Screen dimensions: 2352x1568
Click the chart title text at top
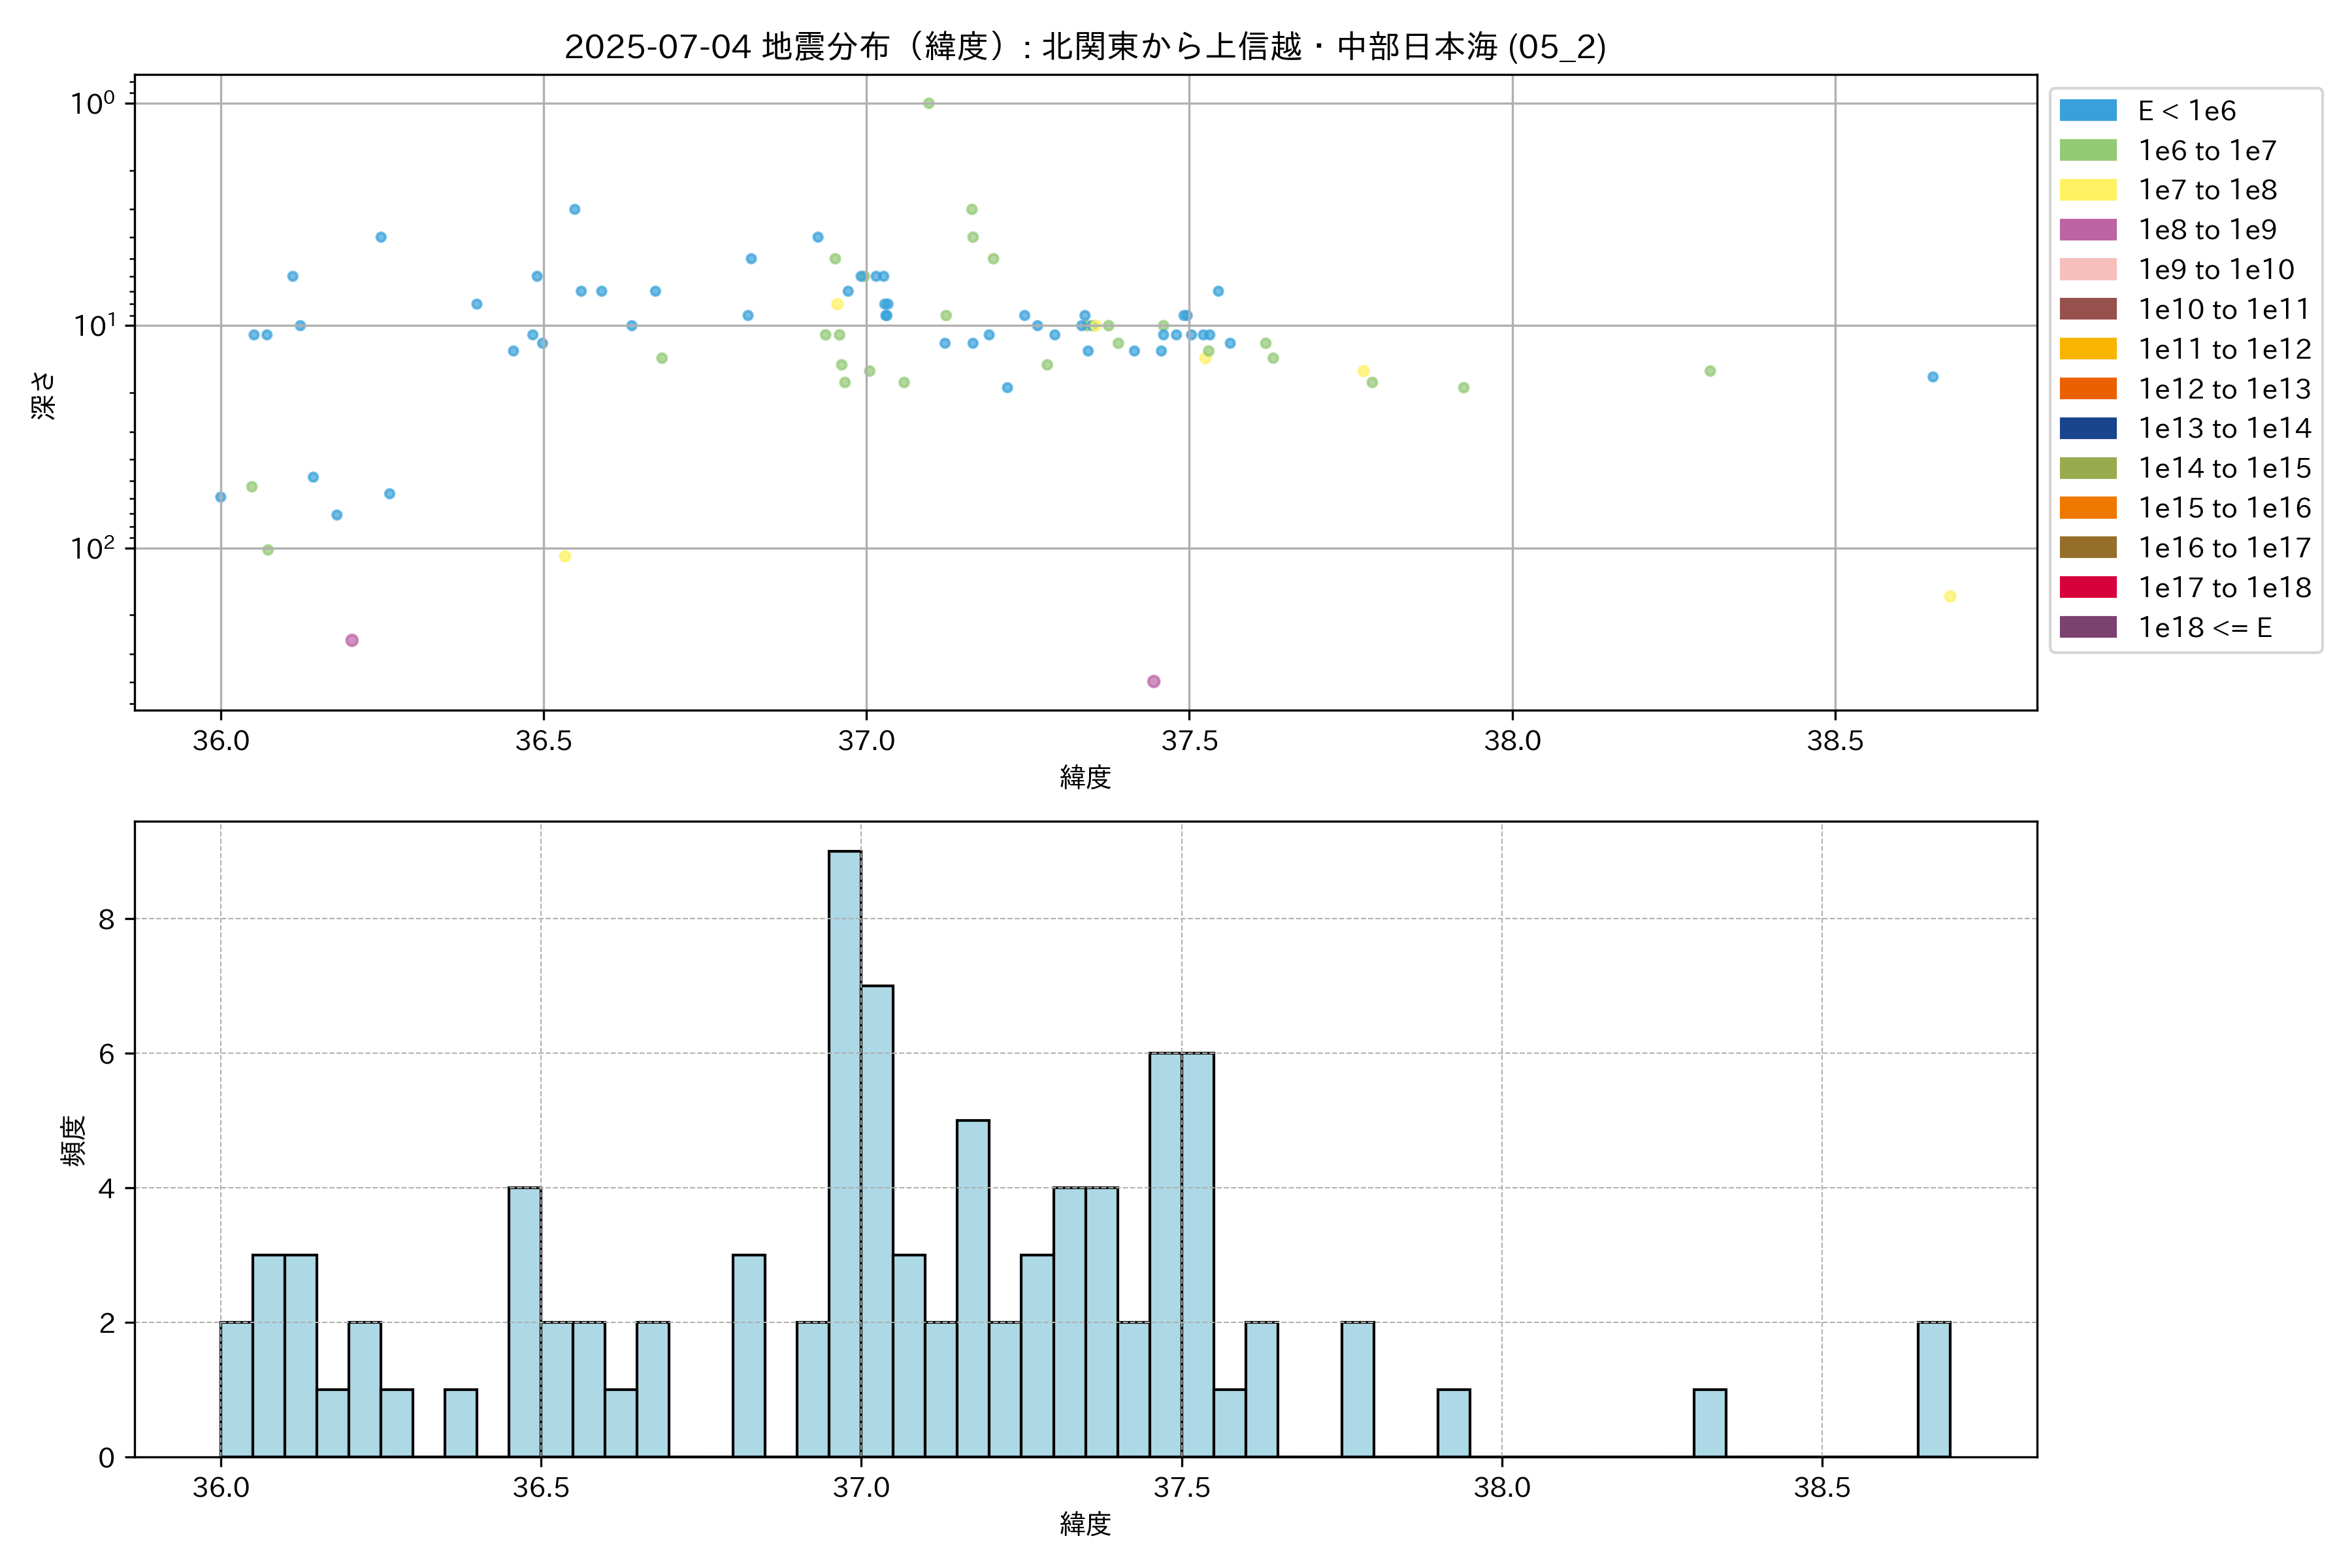pyautogui.click(x=1085, y=46)
